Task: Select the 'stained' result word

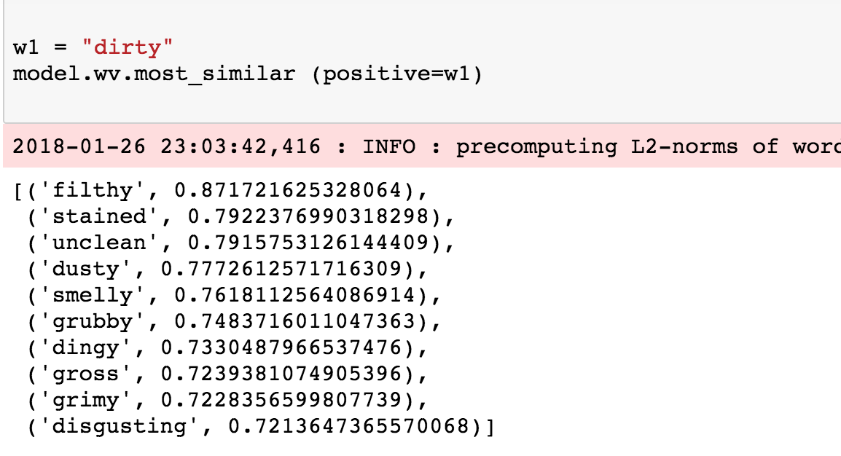Action: click(x=99, y=216)
